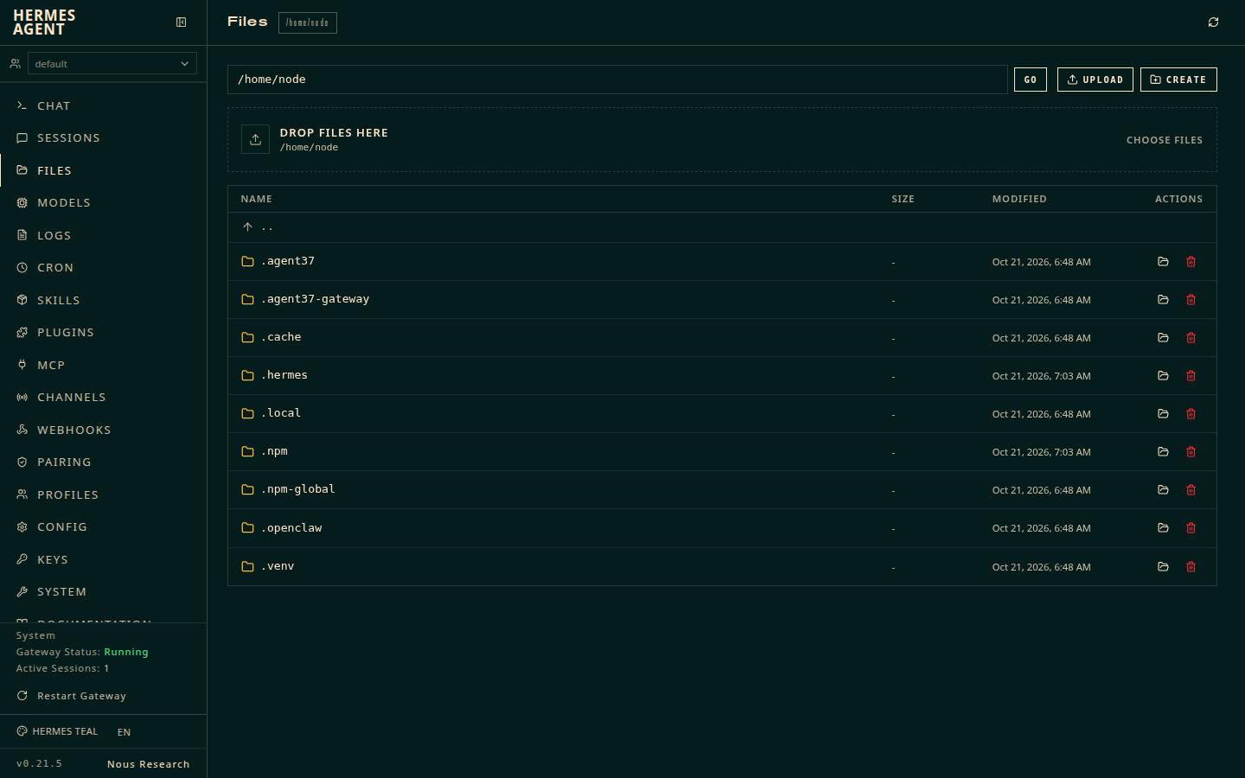
Task: Click Choose Files in drop zone
Action: coord(1164,140)
